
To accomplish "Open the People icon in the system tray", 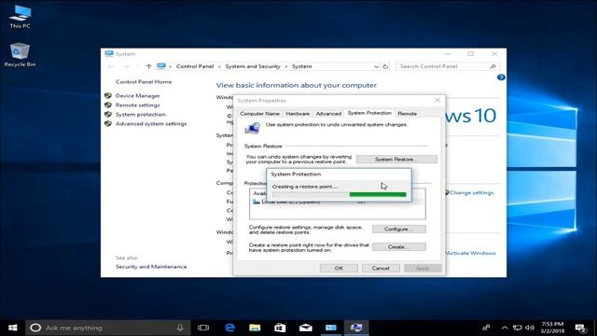I will click(x=487, y=328).
